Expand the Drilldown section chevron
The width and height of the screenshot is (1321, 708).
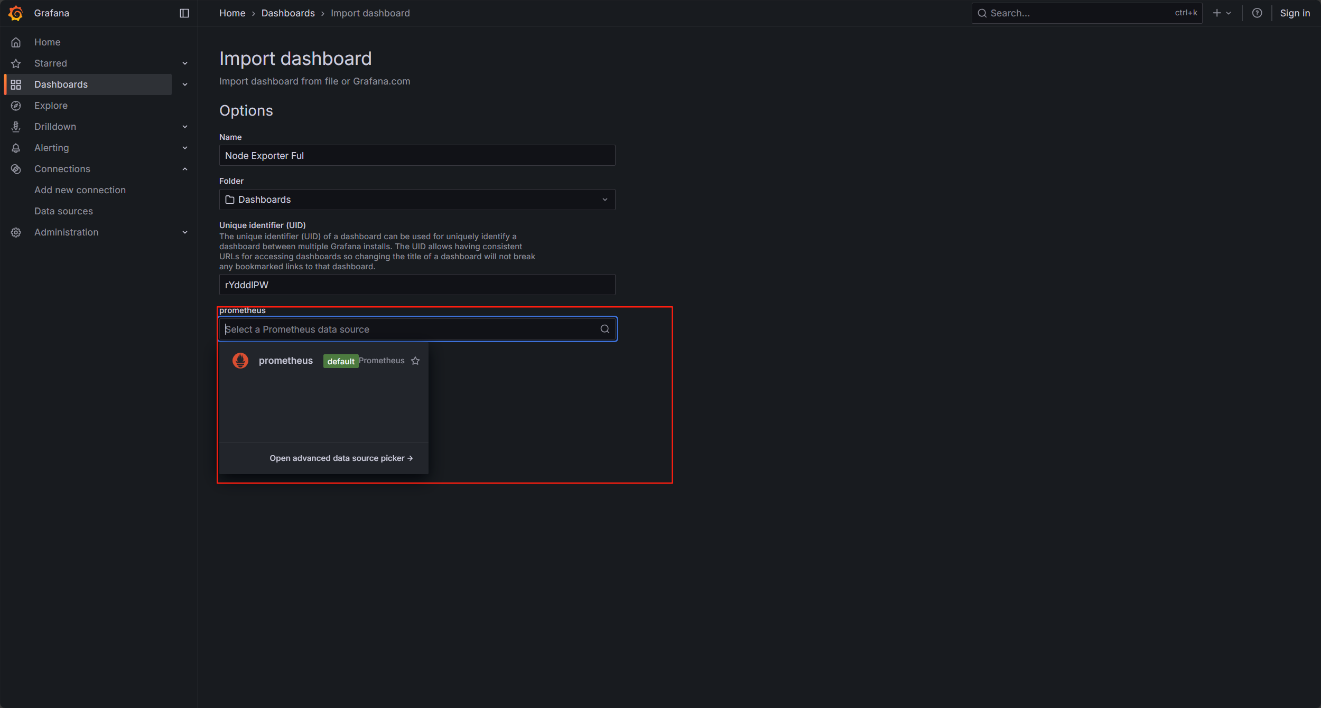click(185, 127)
